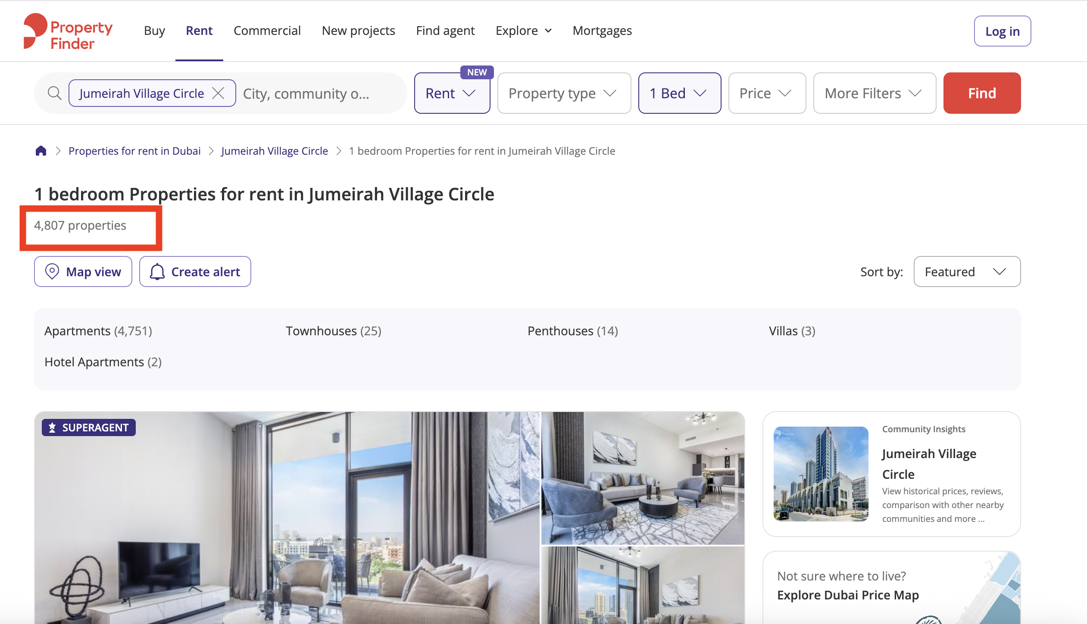Open the Mortgages menu item

click(602, 31)
